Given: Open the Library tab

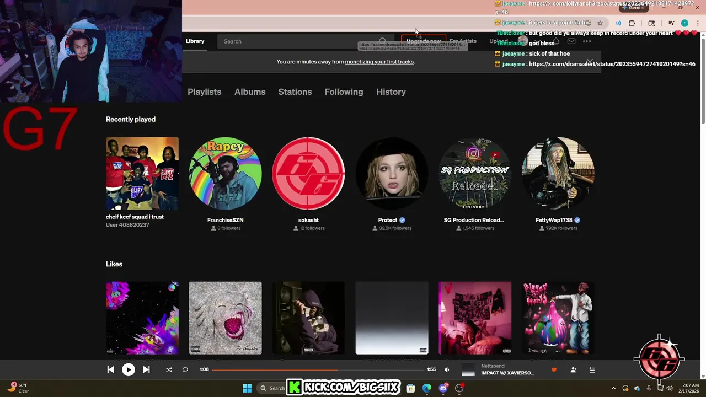Looking at the screenshot, I should (x=195, y=41).
